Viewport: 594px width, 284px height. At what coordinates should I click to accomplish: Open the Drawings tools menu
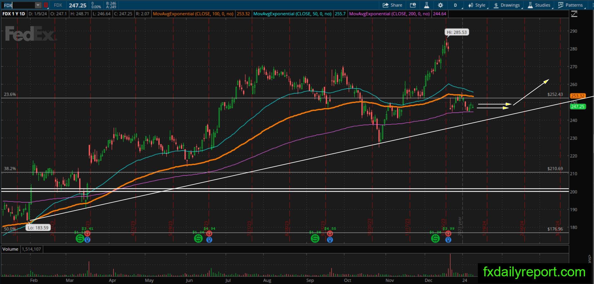point(507,5)
